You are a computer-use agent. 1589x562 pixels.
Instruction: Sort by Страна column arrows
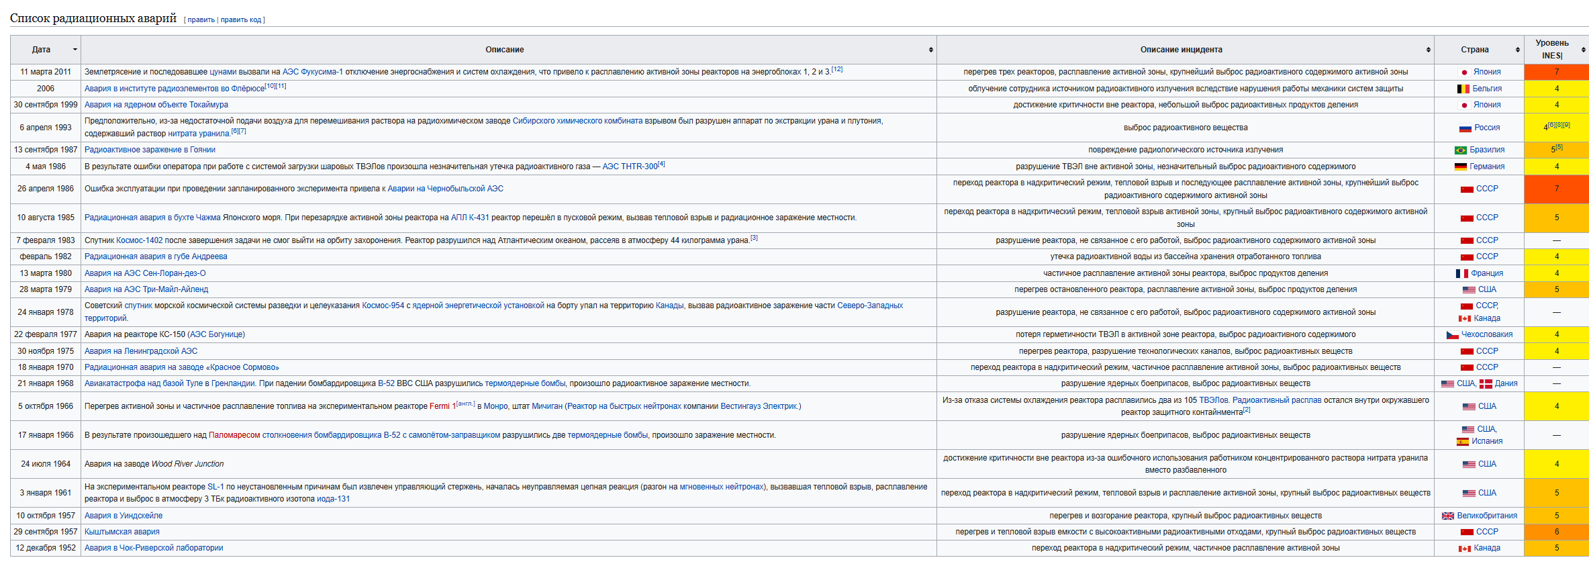coord(1517,50)
